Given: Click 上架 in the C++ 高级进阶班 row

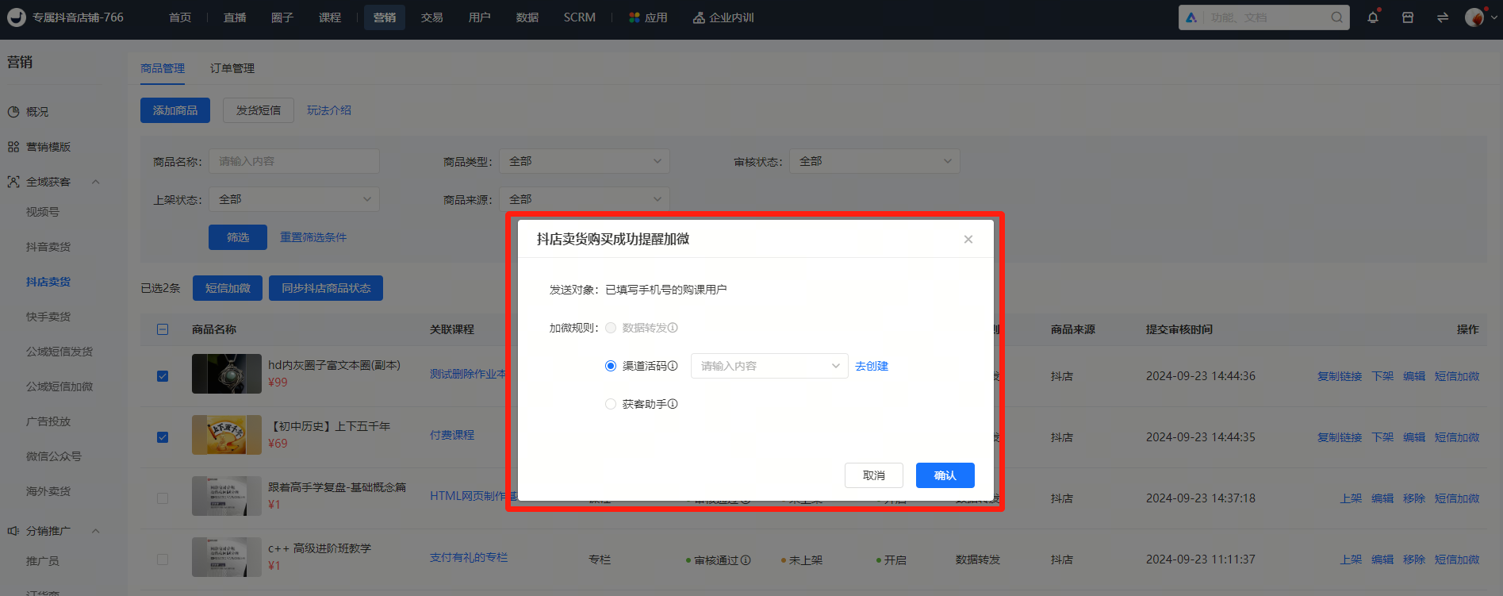Looking at the screenshot, I should [1351, 559].
